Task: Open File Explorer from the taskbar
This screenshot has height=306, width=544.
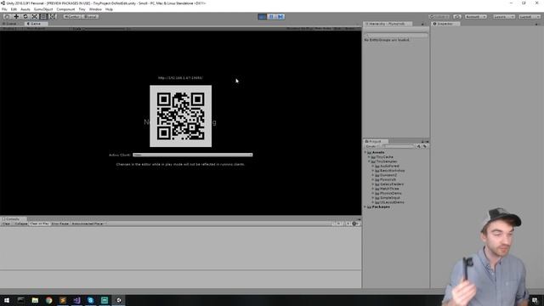Action: (x=35, y=300)
